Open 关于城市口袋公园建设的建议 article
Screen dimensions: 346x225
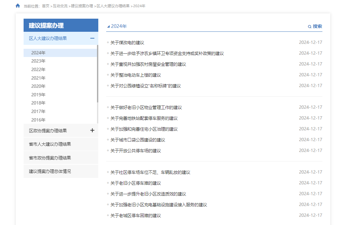click(138, 140)
